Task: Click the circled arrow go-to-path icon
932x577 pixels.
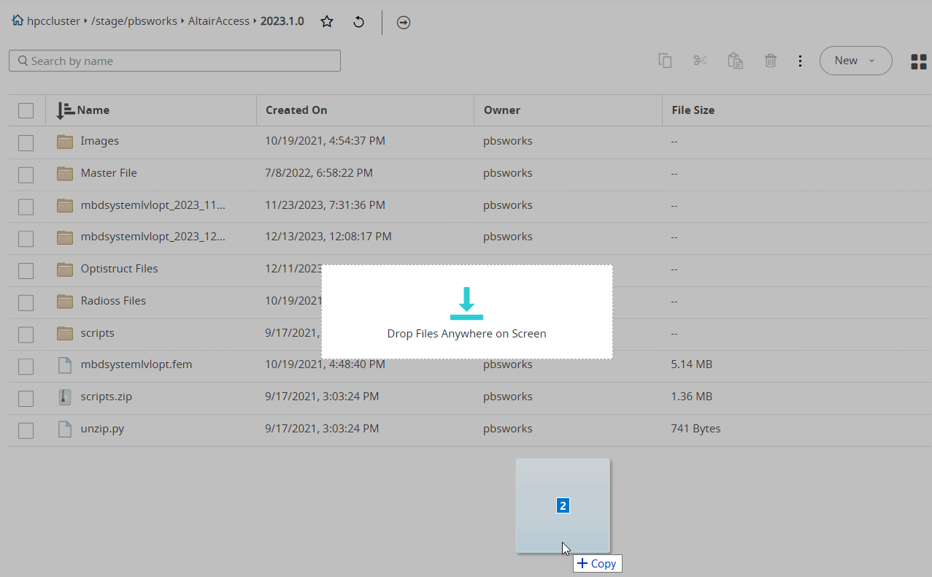Action: [404, 23]
